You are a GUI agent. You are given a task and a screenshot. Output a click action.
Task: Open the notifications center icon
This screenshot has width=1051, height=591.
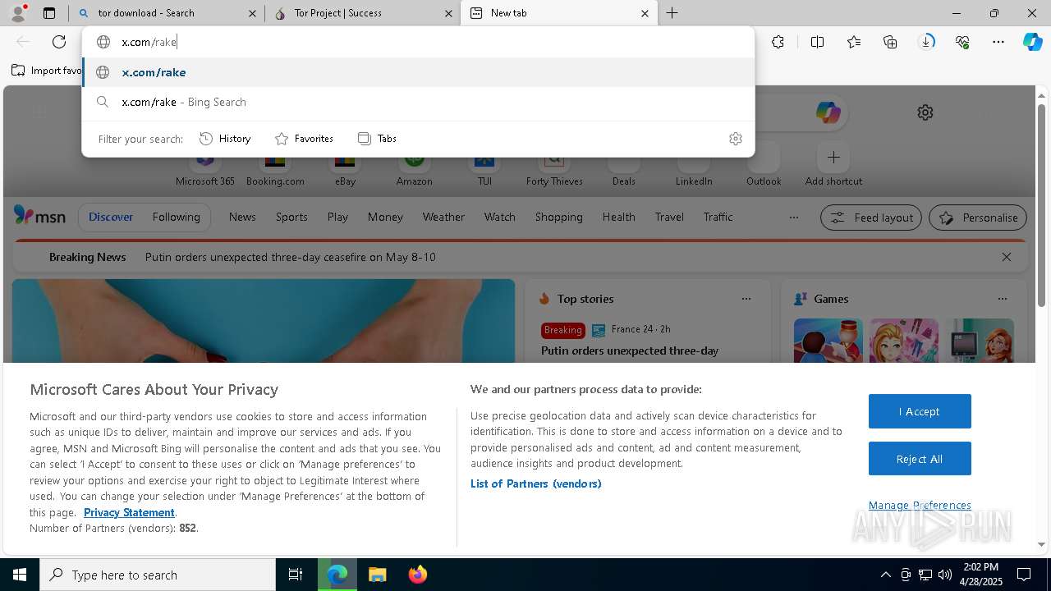pyautogui.click(x=1025, y=575)
